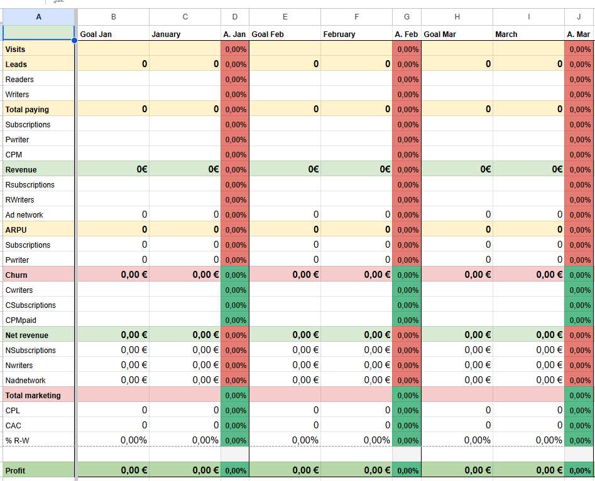Select the Ad network label cell
Screen dimensions: 595x481
(x=38, y=214)
